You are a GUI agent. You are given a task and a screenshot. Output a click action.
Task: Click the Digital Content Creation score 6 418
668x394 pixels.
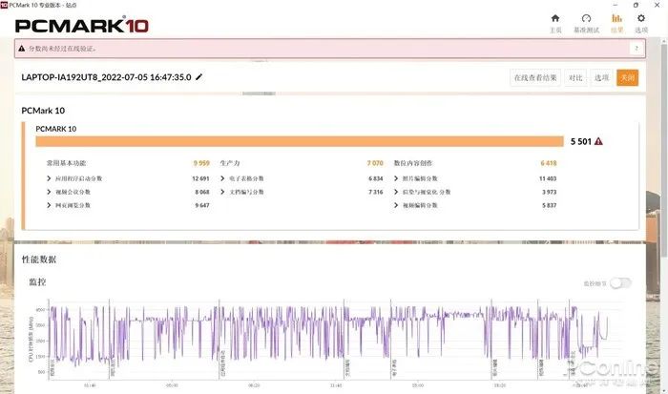point(549,163)
